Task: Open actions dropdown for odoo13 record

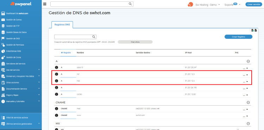Action: 245,68
